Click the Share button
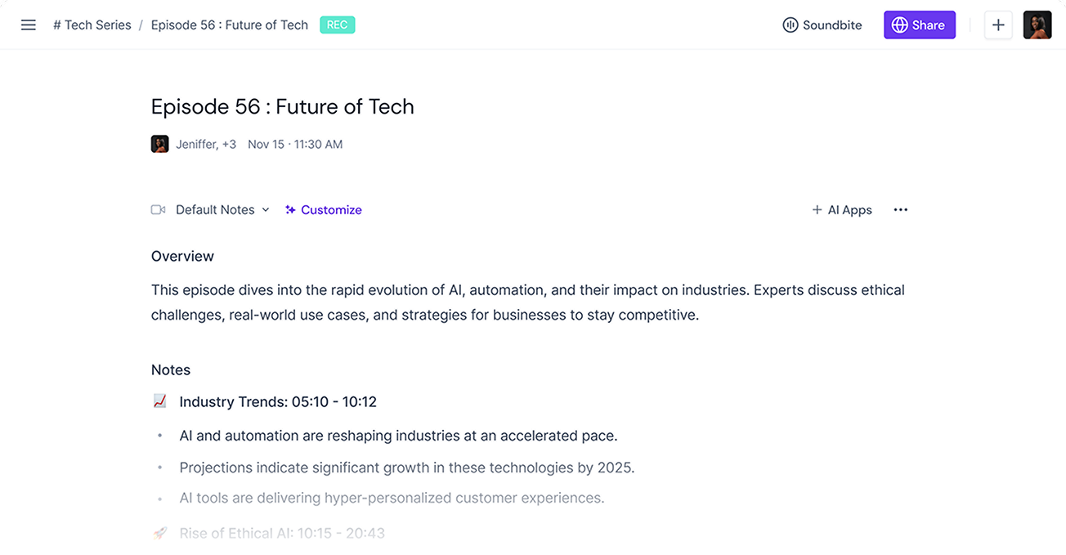 (x=920, y=25)
